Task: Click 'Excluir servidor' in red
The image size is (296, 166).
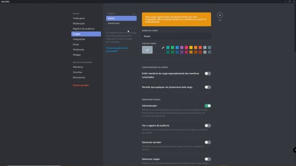Action: click(86, 85)
